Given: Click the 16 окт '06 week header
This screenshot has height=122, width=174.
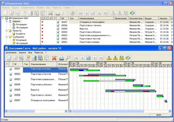Looking at the screenshot, I should click(x=138, y=63).
